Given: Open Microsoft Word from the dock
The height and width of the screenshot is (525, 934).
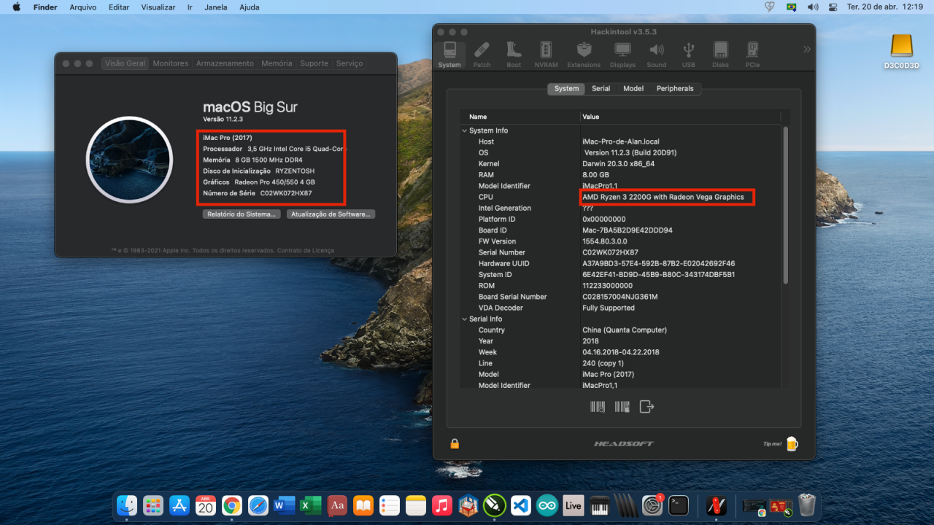Looking at the screenshot, I should pyautogui.click(x=285, y=505).
